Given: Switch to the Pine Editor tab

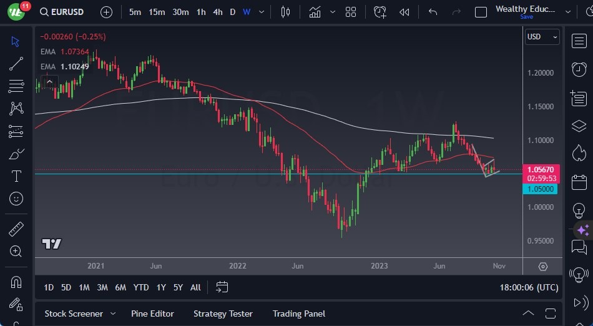Looking at the screenshot, I should coord(152,314).
